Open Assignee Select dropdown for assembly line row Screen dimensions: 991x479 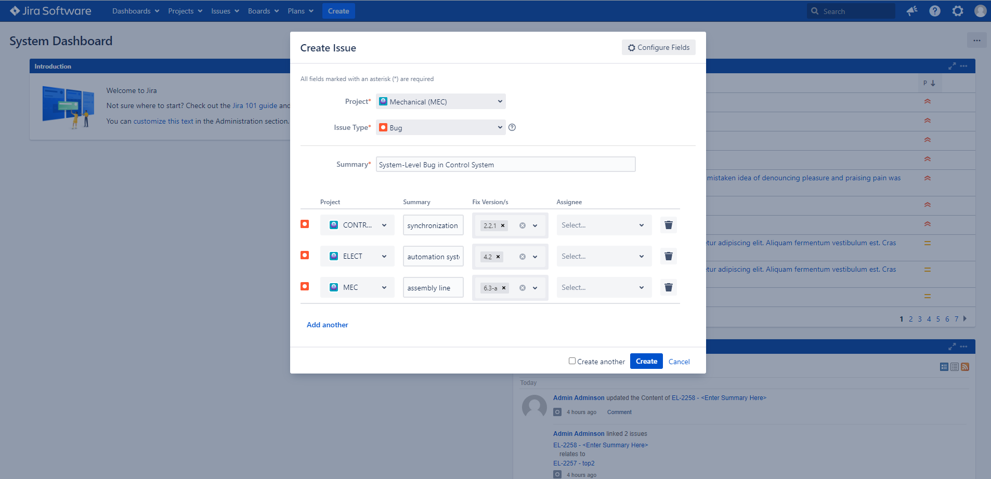click(604, 287)
